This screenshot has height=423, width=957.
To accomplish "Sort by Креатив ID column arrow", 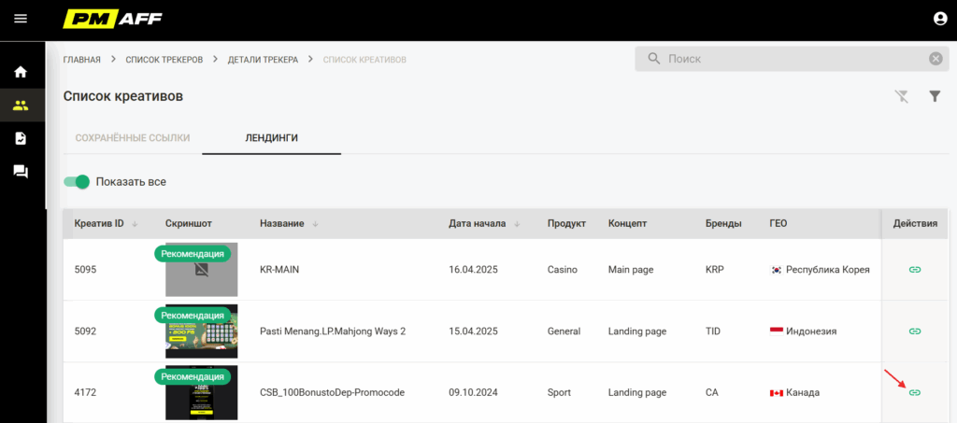I will point(135,224).
